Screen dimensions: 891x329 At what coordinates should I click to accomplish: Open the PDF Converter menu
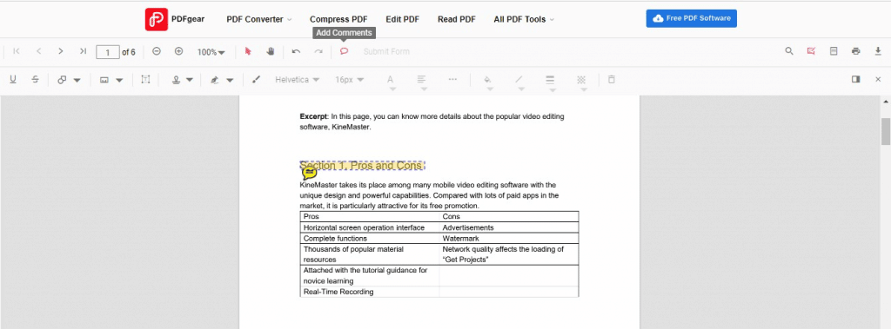tap(259, 19)
